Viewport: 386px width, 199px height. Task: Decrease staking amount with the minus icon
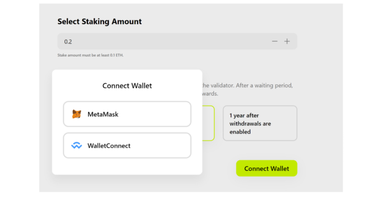[x=275, y=41]
